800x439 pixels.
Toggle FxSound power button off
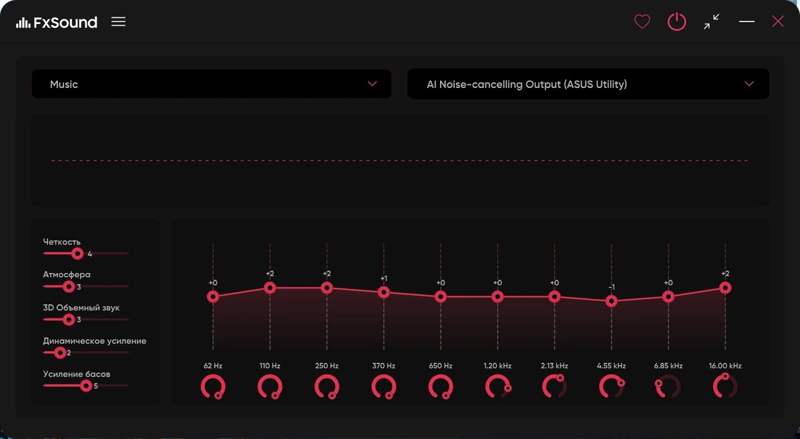click(x=677, y=22)
